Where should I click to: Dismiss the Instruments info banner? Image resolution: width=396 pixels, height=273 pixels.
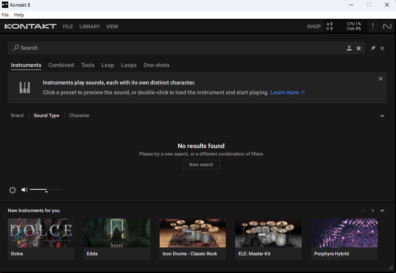click(x=381, y=79)
